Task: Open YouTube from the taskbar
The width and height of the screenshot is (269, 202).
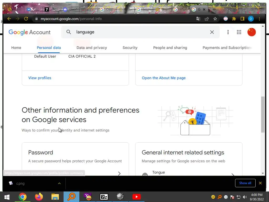Action: (x=137, y=197)
